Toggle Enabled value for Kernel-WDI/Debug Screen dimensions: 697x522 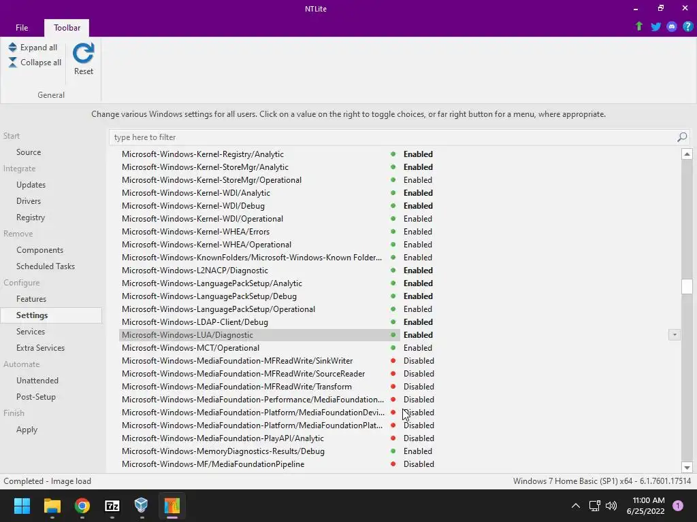pos(418,205)
